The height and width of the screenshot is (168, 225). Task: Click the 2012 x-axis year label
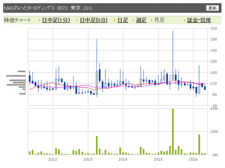[52, 160]
